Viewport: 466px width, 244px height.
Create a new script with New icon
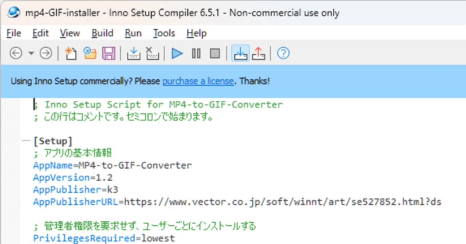pos(71,54)
